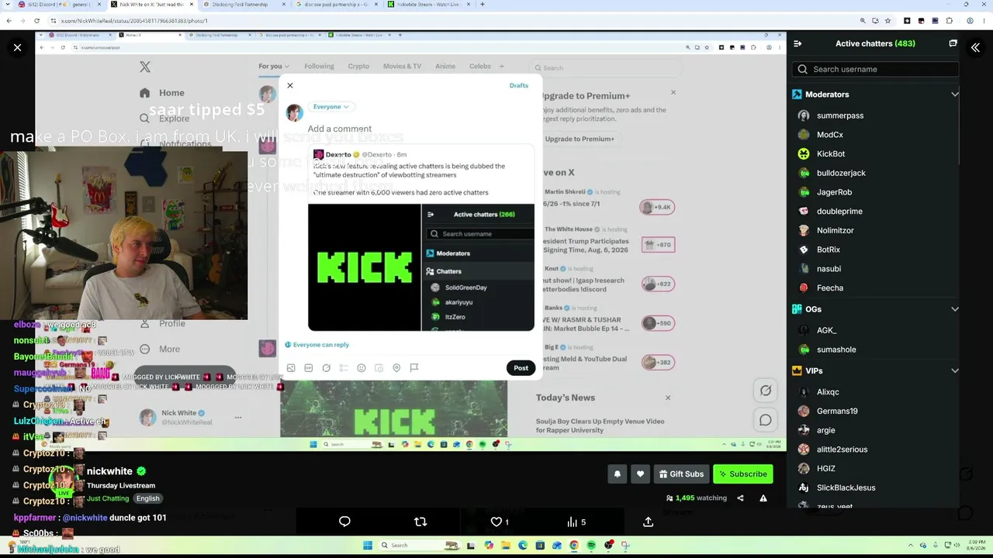
Task: Select chatter bulldozerjack
Action: point(841,173)
